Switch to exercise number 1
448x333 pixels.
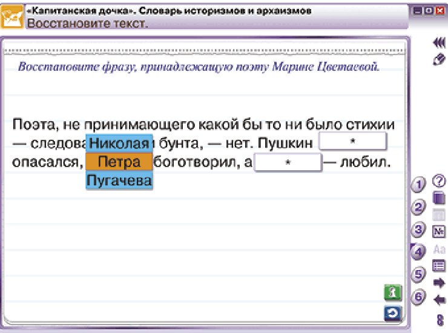tap(418, 185)
